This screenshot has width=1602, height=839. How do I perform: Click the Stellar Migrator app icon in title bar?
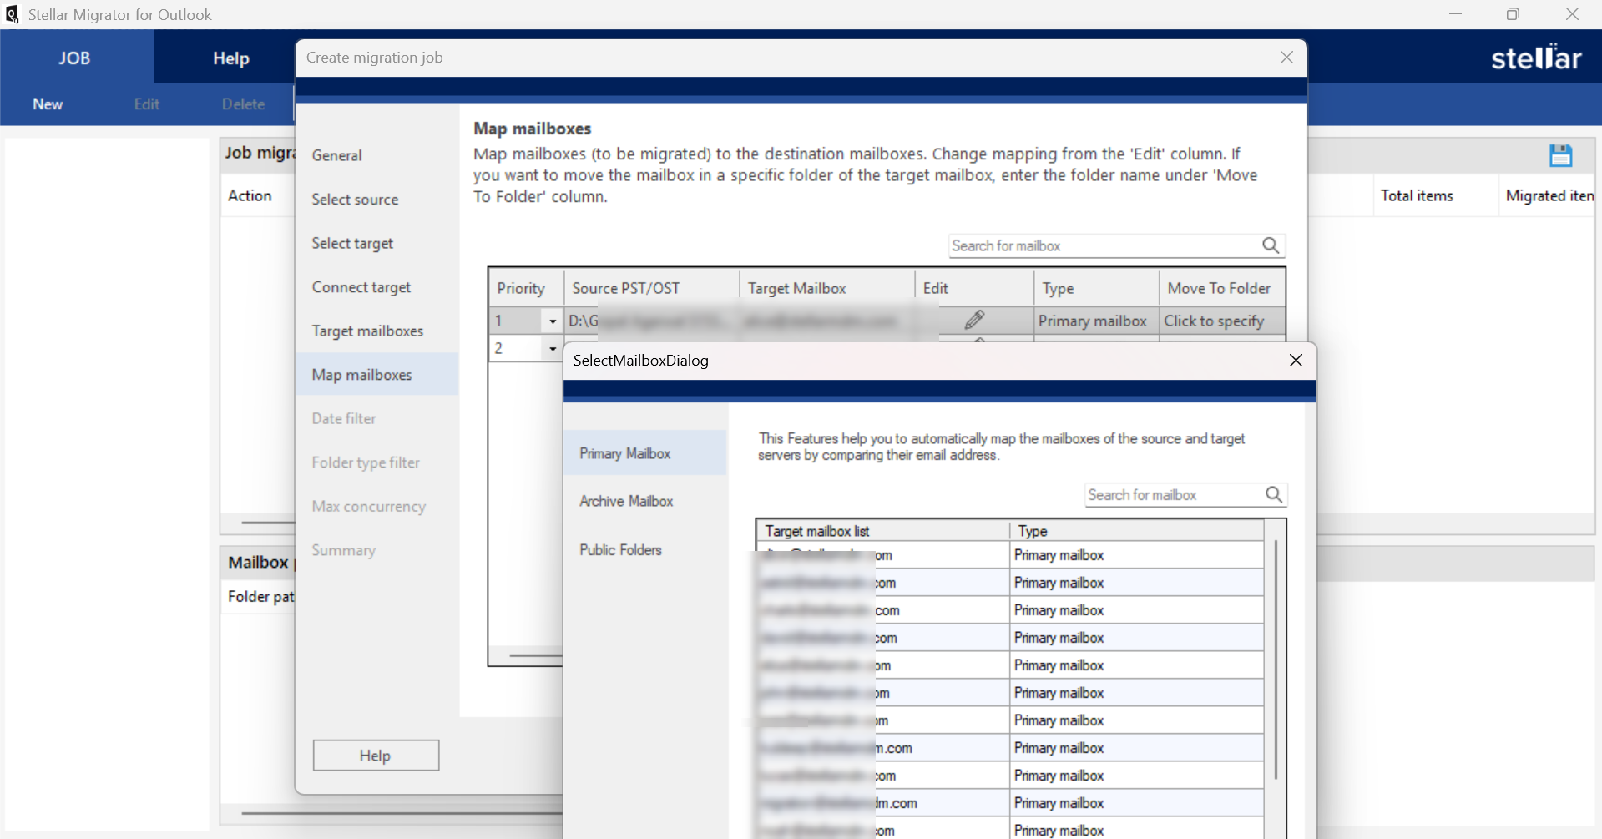tap(12, 14)
